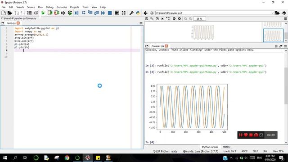Continue debugging with double-arrow icon
The width and height of the screenshot is (288, 162).
103,13
